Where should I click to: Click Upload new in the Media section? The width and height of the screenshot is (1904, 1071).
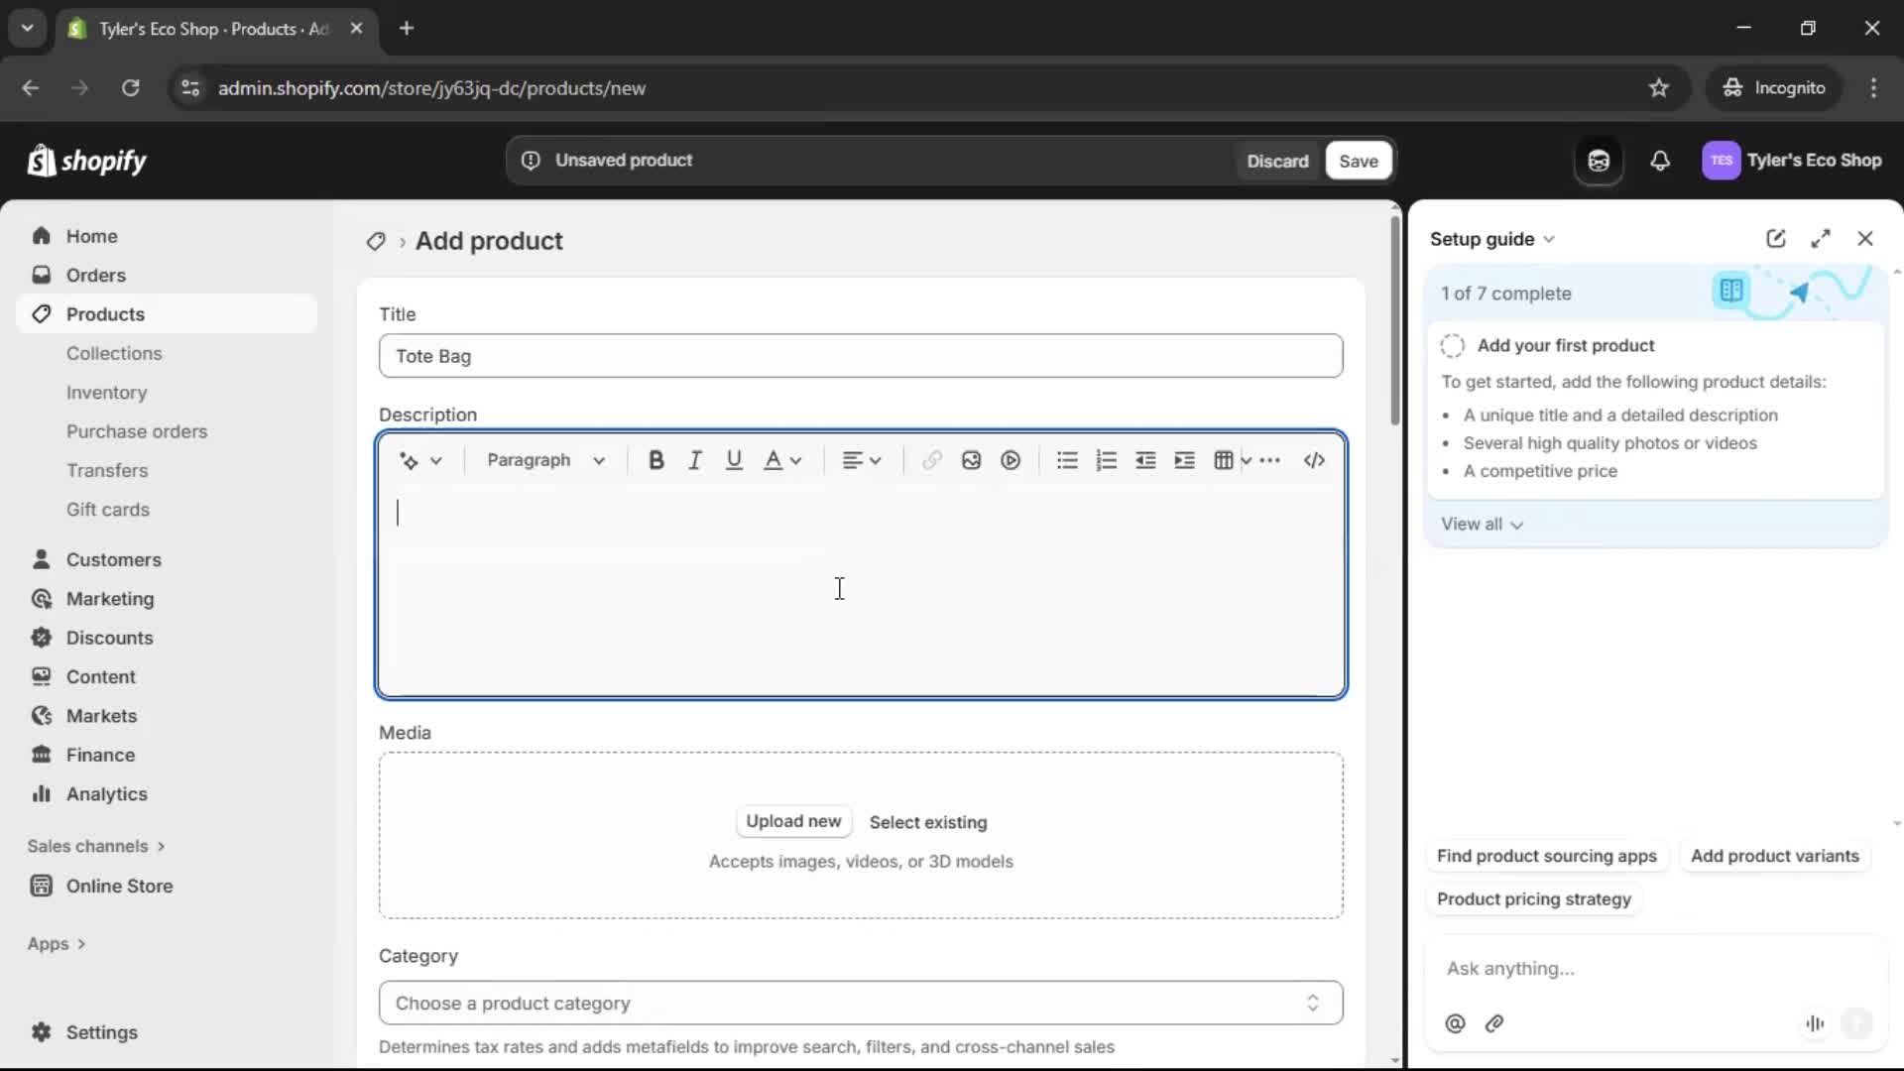pos(793,821)
